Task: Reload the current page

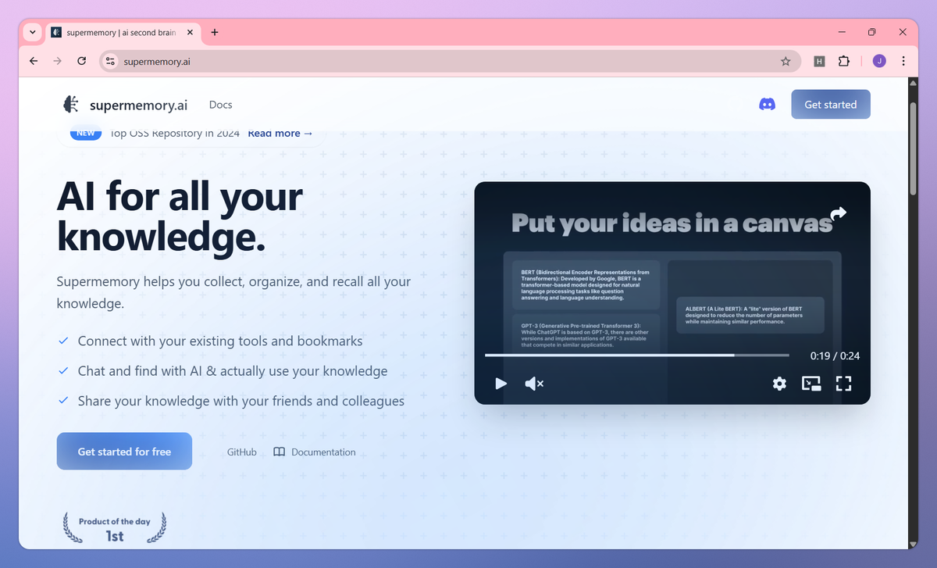Action: tap(81, 61)
